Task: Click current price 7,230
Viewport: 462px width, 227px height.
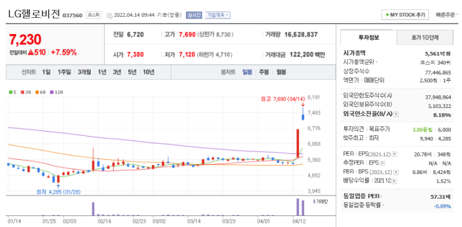Action: tap(25, 40)
